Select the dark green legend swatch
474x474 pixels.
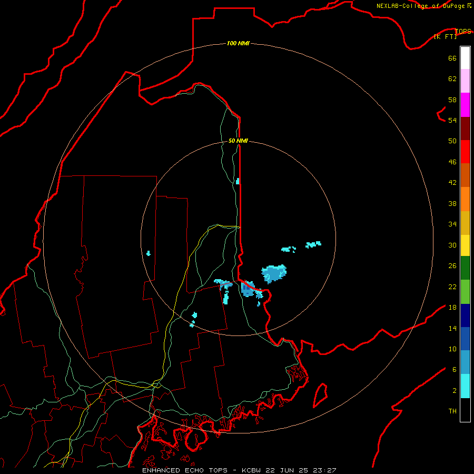tap(465, 268)
